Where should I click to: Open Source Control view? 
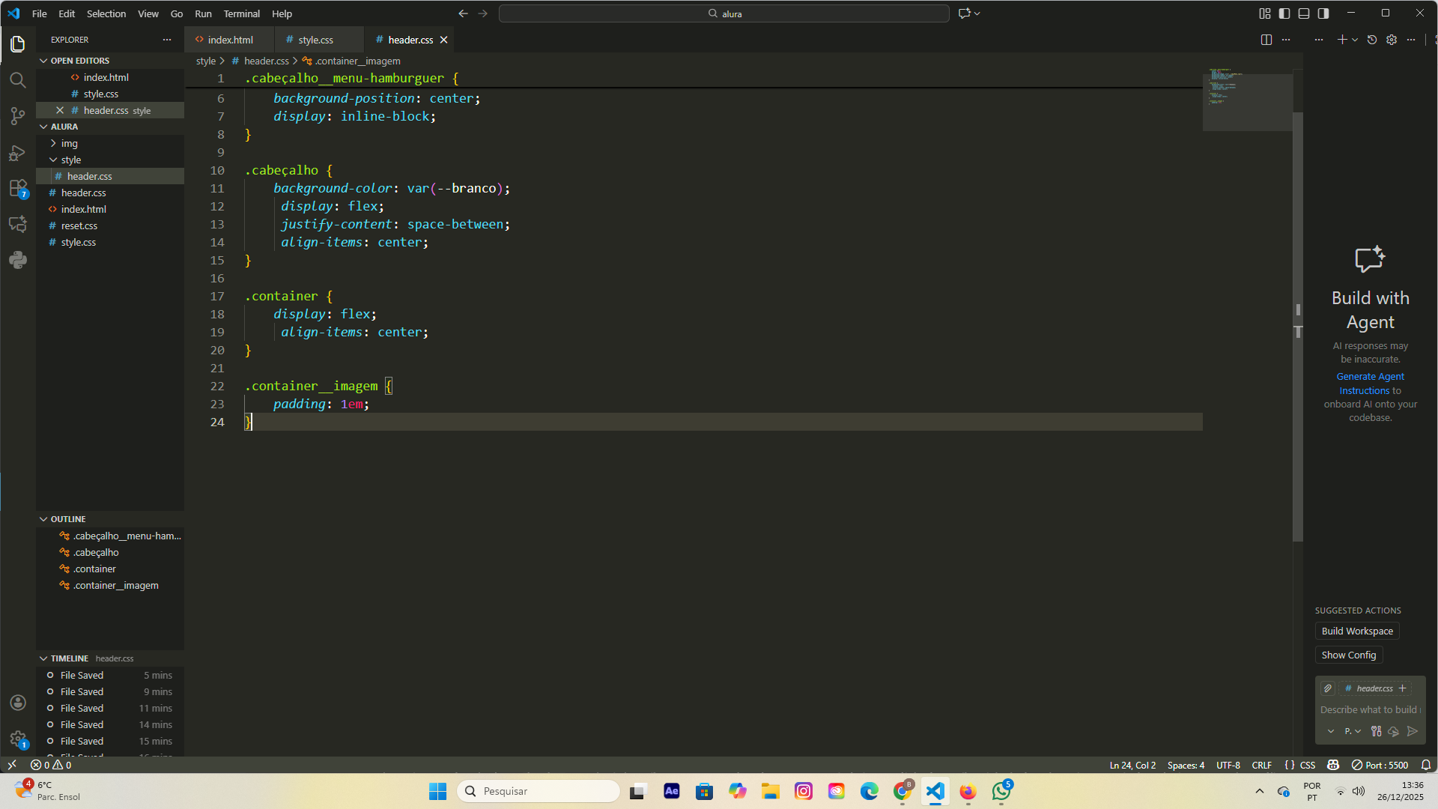pyautogui.click(x=18, y=116)
